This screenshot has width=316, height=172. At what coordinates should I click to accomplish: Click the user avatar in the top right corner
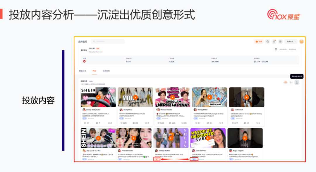(301, 42)
